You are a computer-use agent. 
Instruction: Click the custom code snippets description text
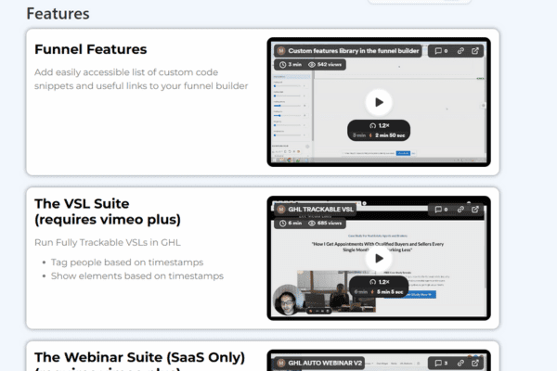141,79
